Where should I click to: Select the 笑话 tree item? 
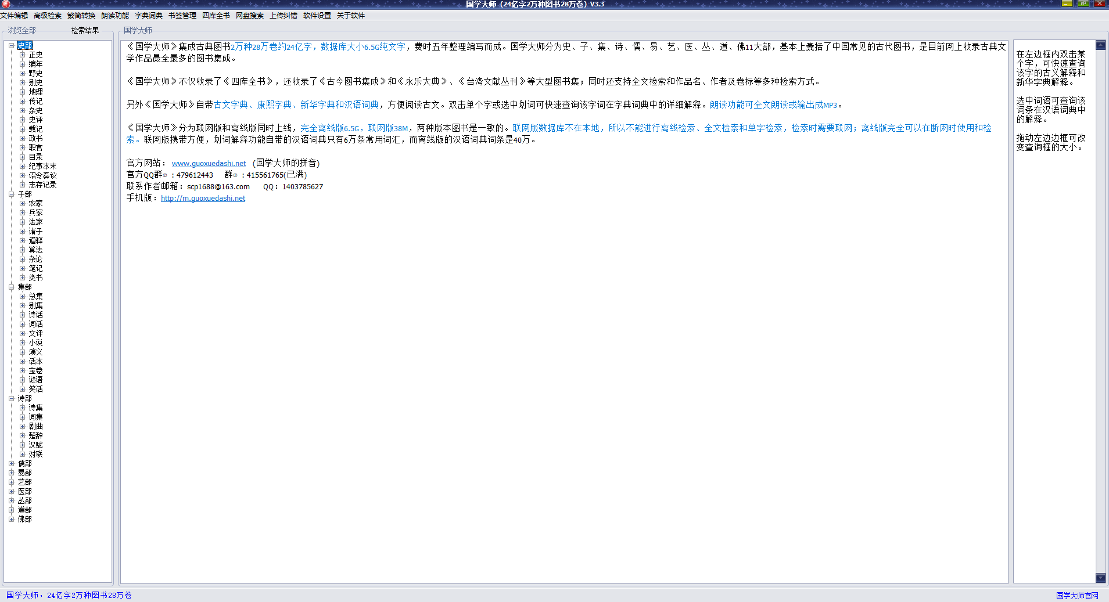[x=35, y=389]
